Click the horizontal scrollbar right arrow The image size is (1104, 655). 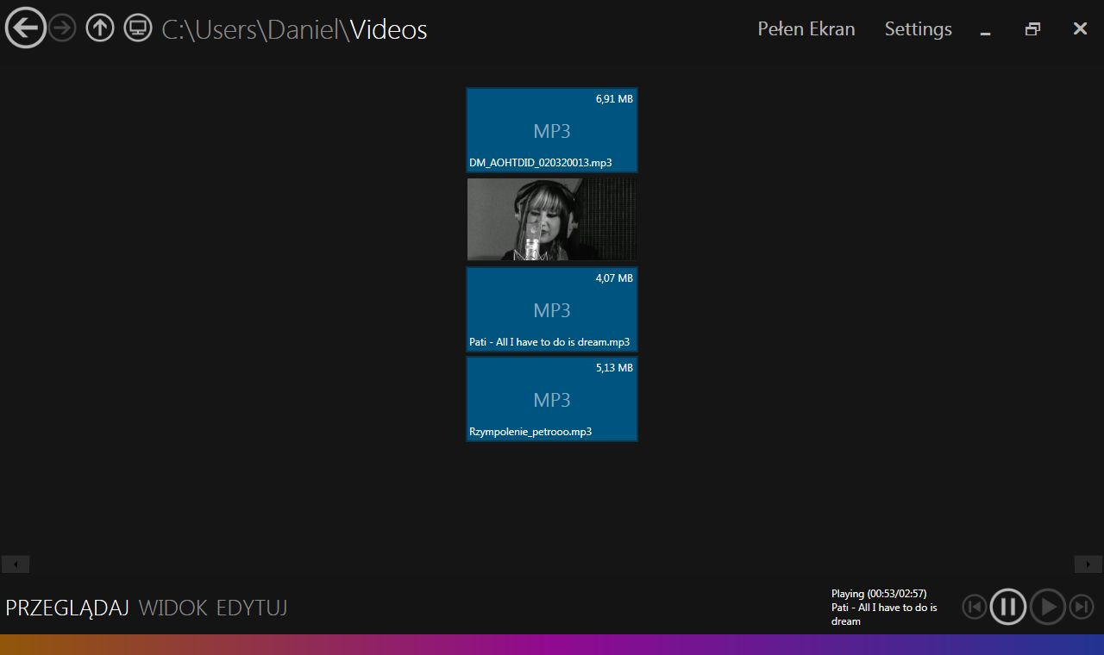(1088, 565)
